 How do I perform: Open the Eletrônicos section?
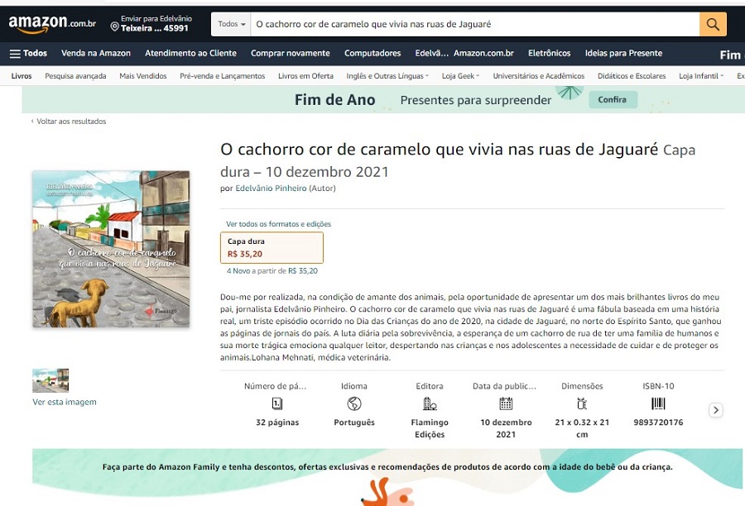[550, 53]
